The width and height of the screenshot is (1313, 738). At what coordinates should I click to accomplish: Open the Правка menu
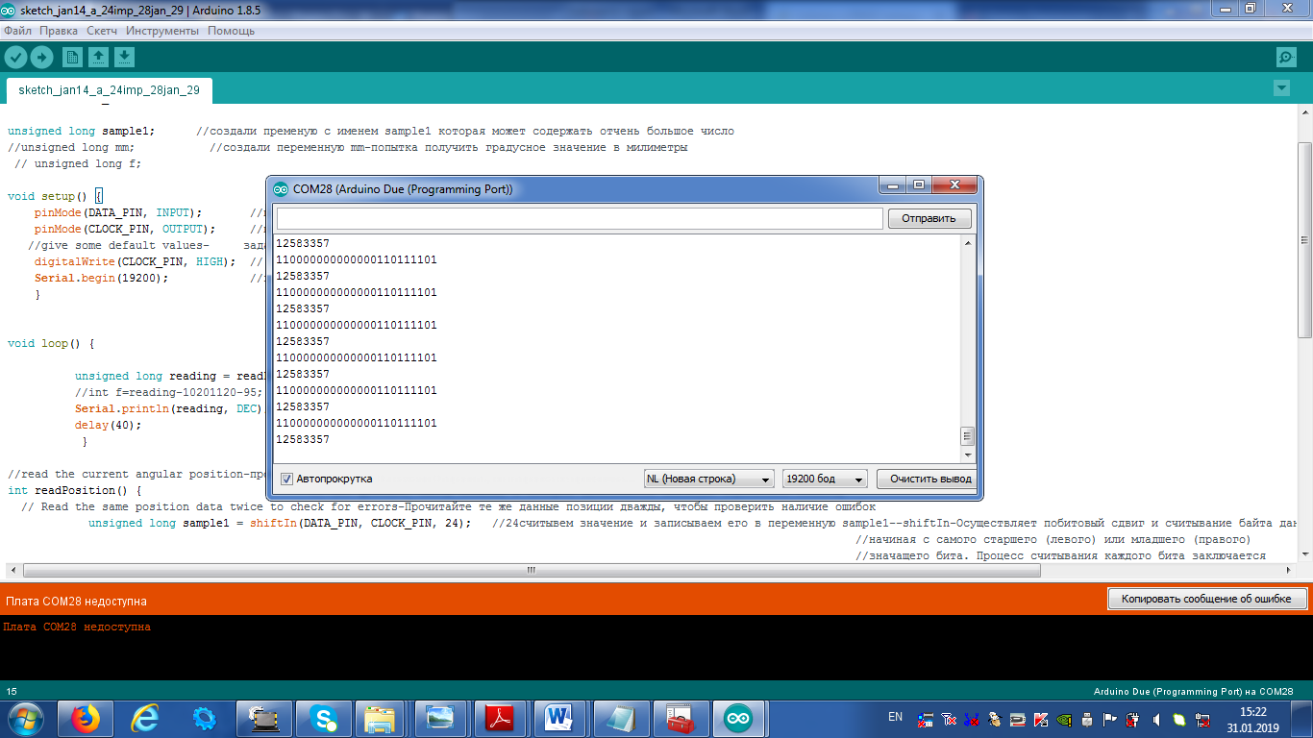pos(59,31)
